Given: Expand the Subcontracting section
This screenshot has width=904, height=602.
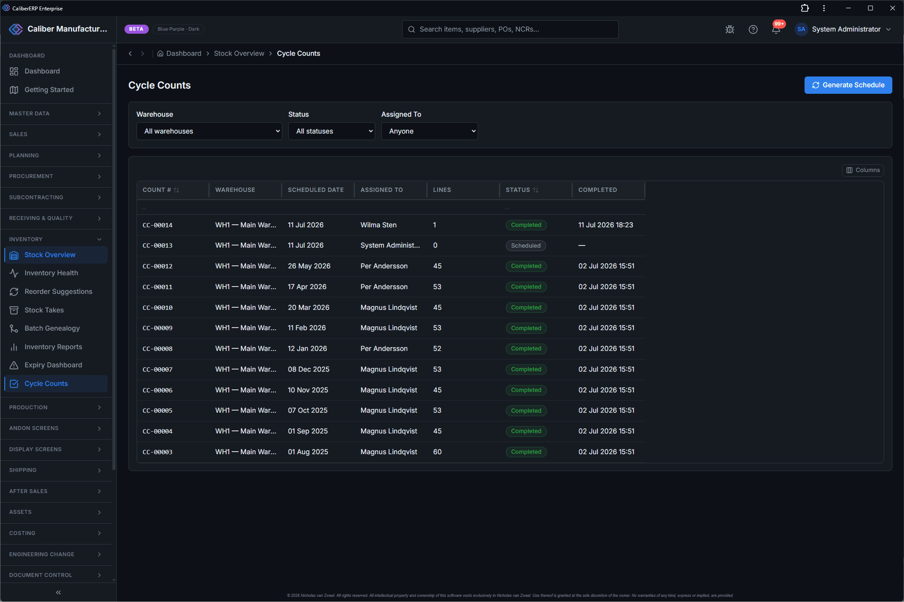Looking at the screenshot, I should pos(56,197).
